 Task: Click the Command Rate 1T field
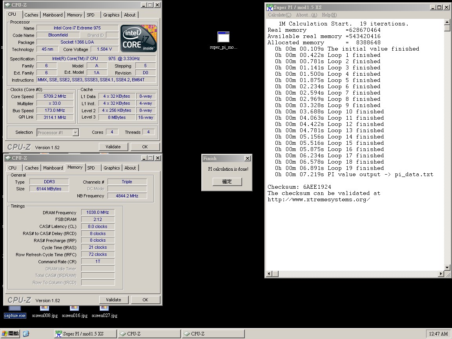click(98, 261)
